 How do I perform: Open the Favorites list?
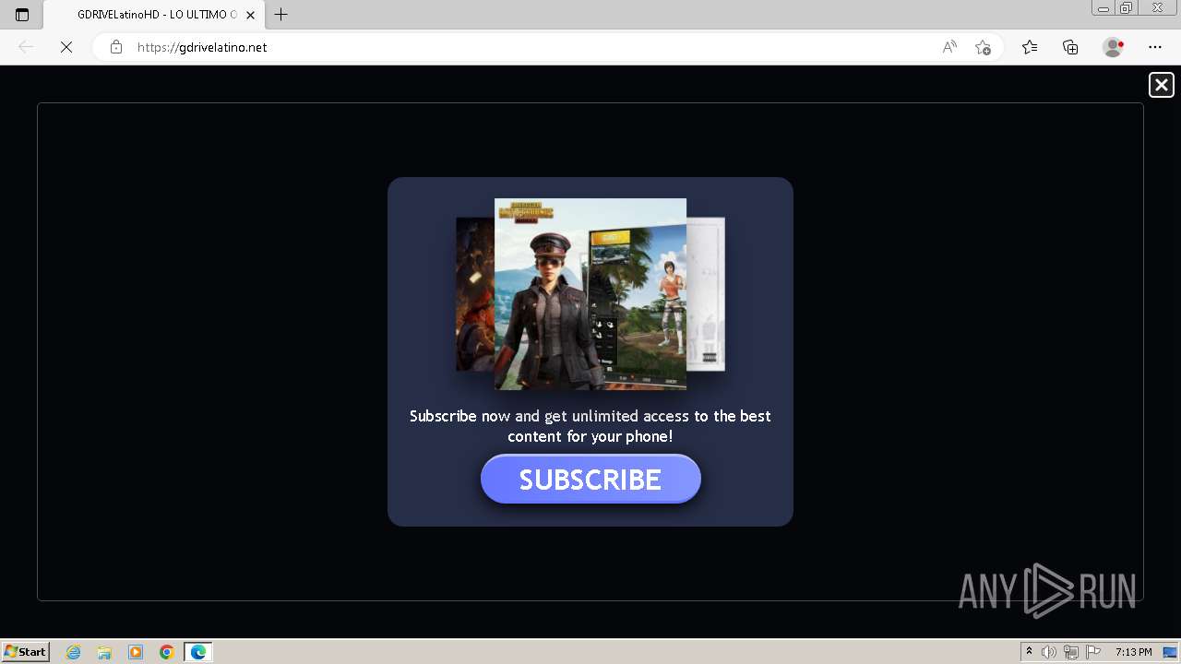click(x=1030, y=47)
